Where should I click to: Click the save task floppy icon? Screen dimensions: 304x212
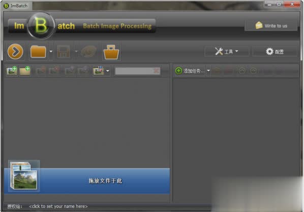[x=64, y=51]
